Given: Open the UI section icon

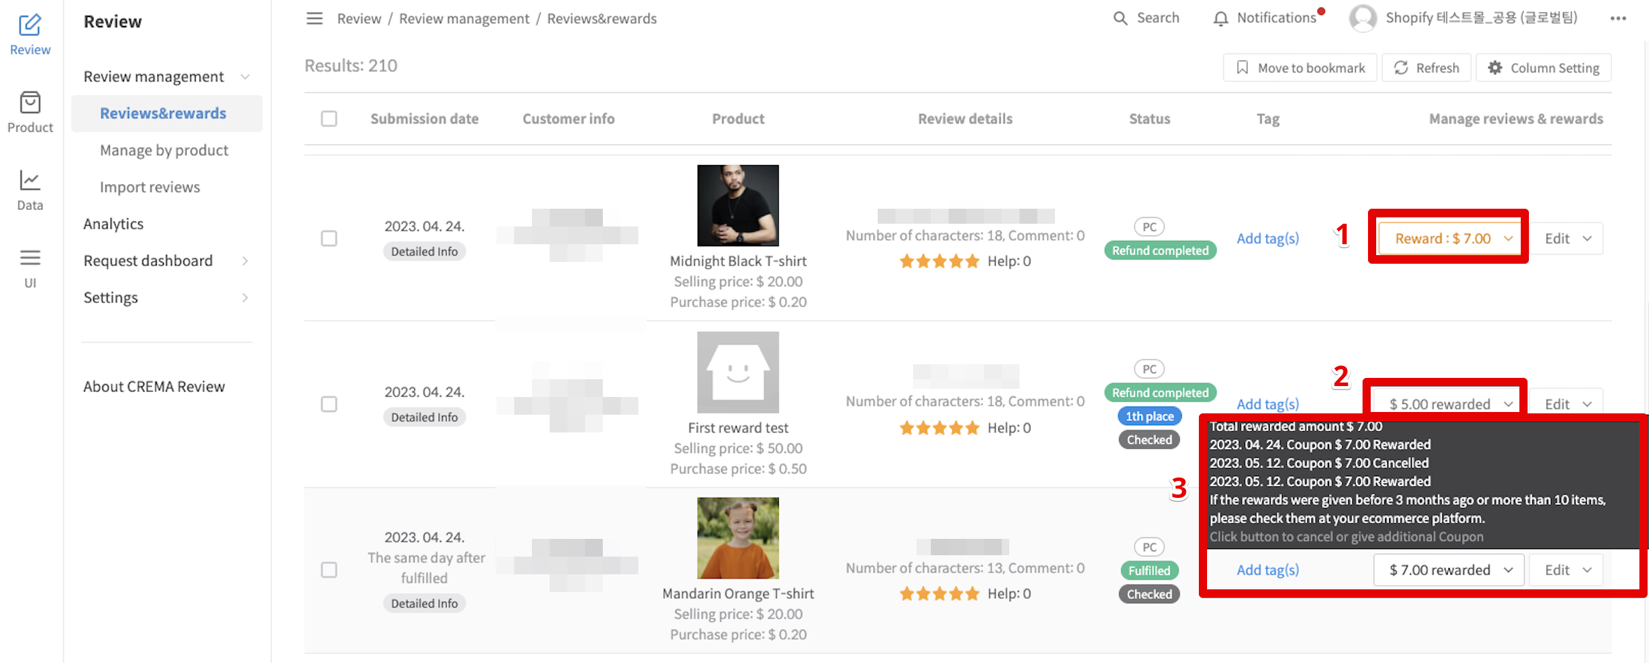Looking at the screenshot, I should tap(30, 258).
